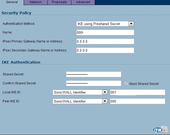Focus the IPsec Primary Gateway address field

105,41
